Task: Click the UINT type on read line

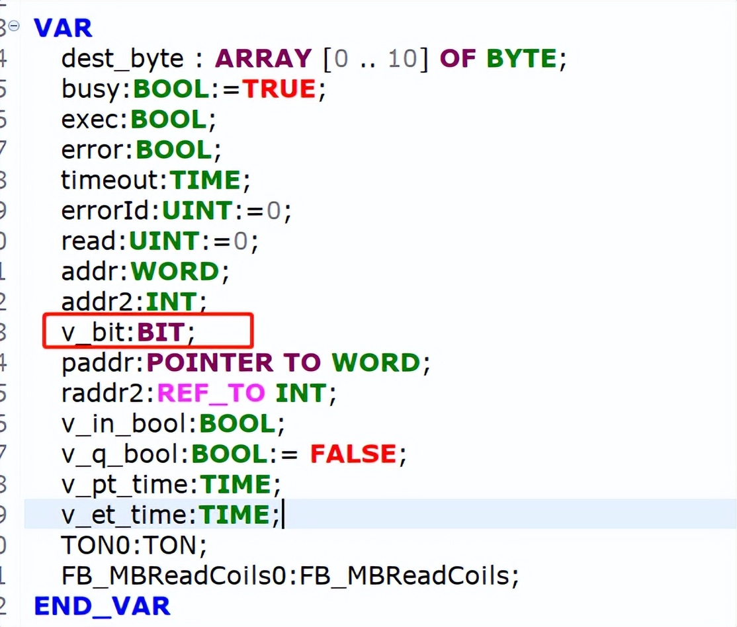Action: click(164, 241)
